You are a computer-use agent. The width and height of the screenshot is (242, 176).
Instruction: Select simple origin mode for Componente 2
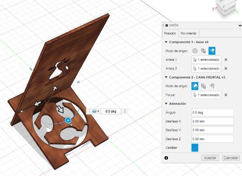coord(195,86)
